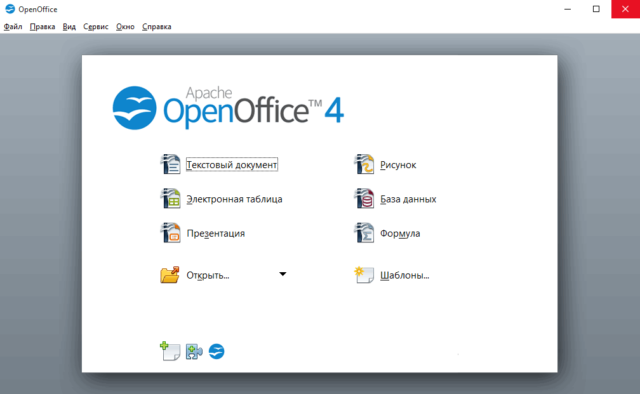Click the Database icon next to База данных
Viewport: 640px width, 394px height.
(364, 199)
